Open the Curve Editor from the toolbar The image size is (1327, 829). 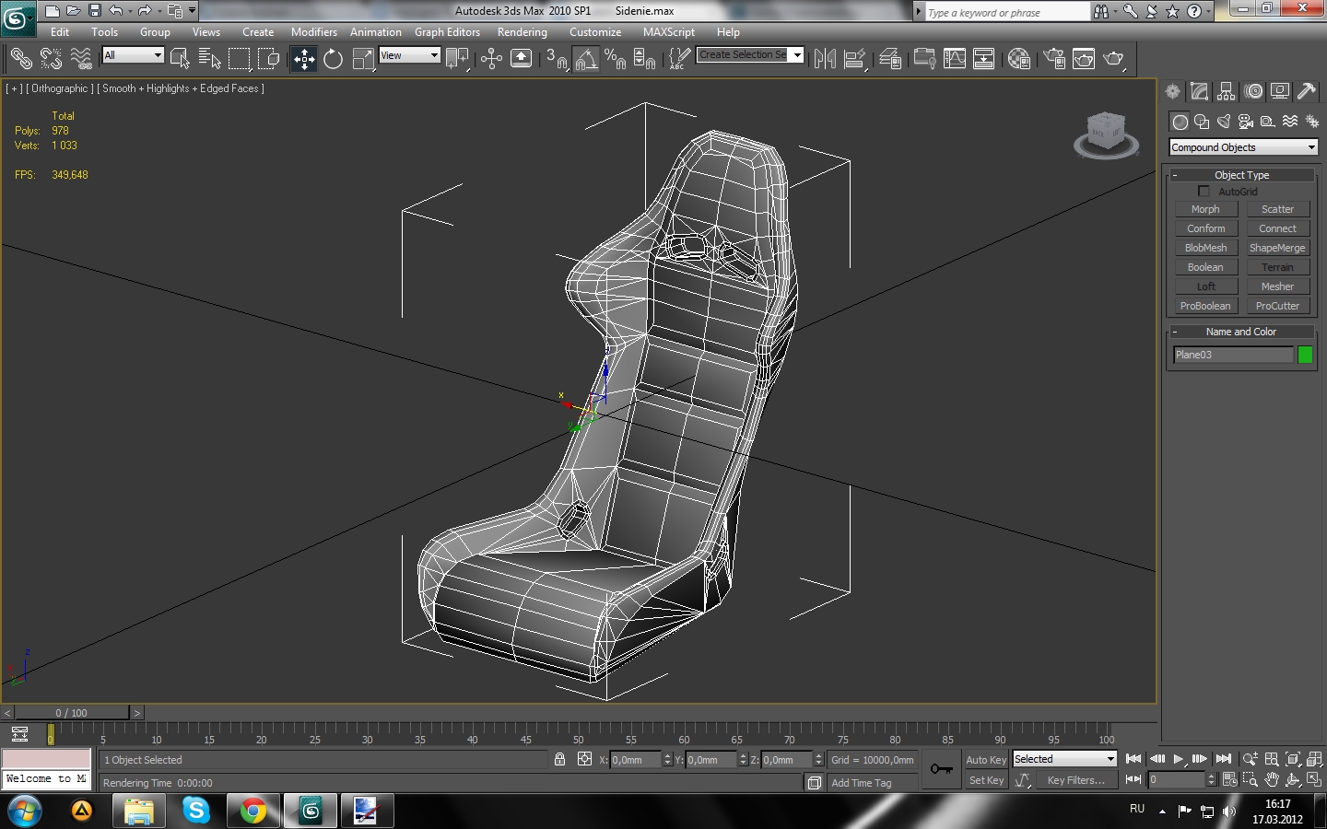click(955, 59)
